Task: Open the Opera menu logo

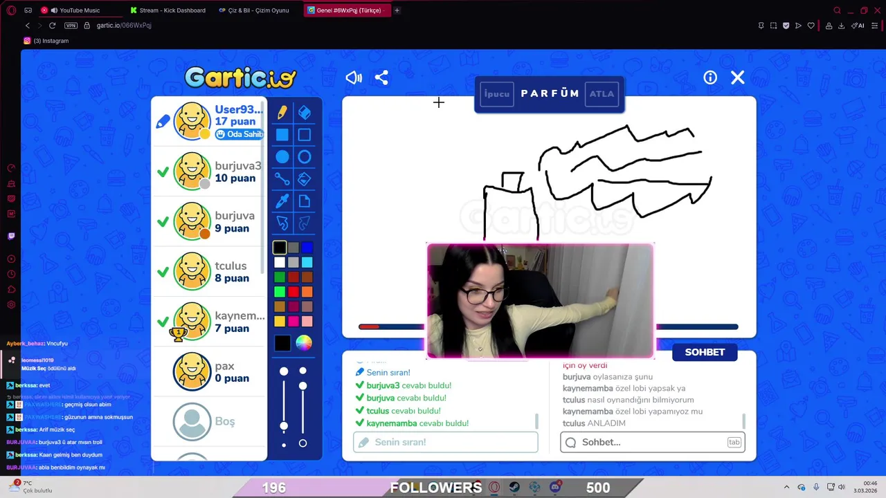Action: click(11, 10)
